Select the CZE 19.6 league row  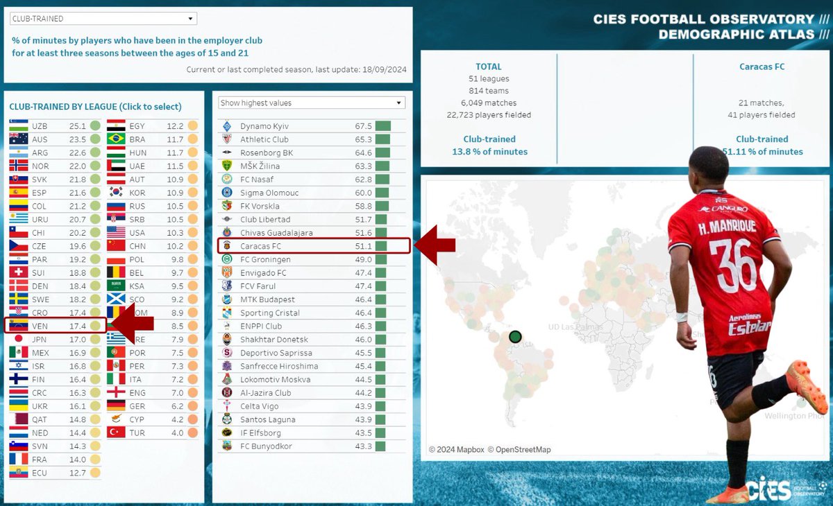click(x=56, y=246)
